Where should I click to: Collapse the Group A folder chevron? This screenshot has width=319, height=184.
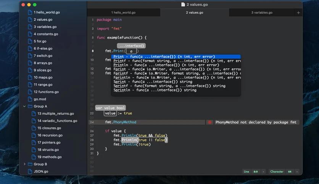[x=24, y=106]
